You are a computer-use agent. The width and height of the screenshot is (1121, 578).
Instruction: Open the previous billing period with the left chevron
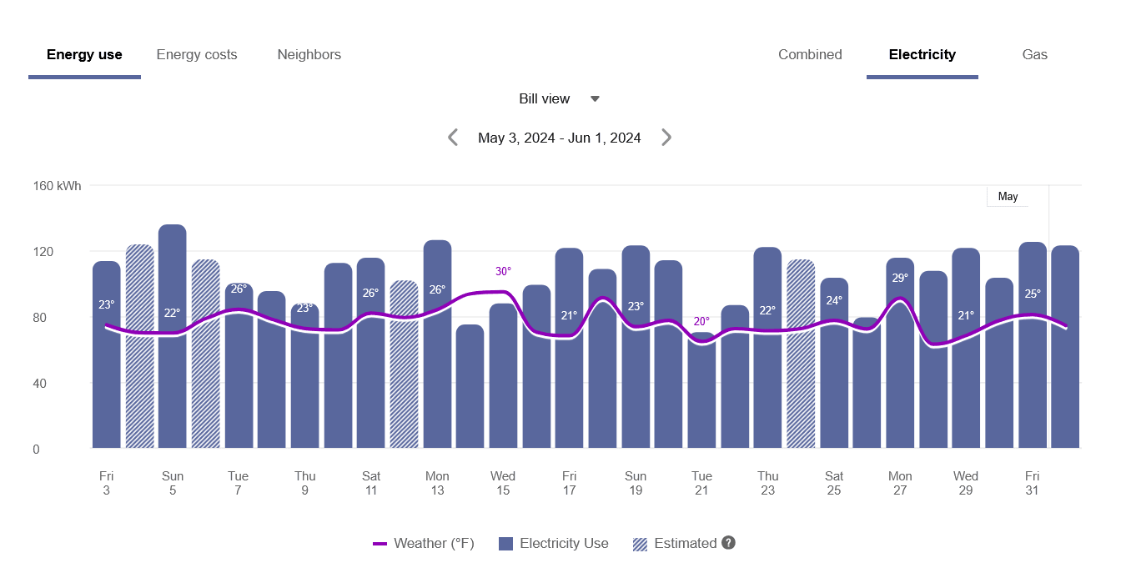tap(453, 137)
